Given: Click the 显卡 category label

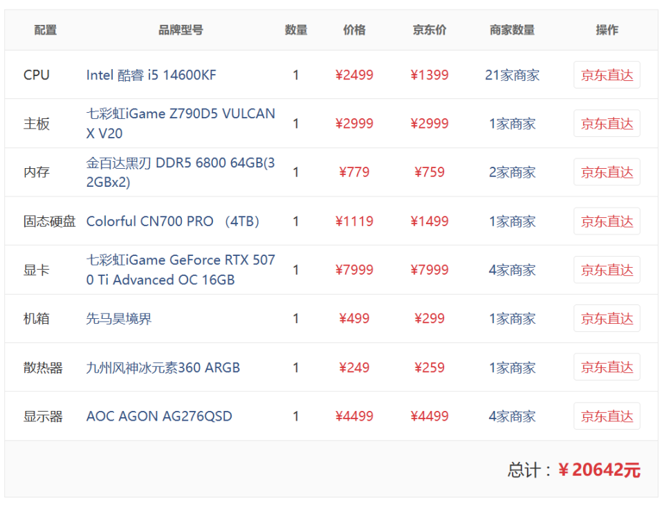Looking at the screenshot, I should coord(37,270).
